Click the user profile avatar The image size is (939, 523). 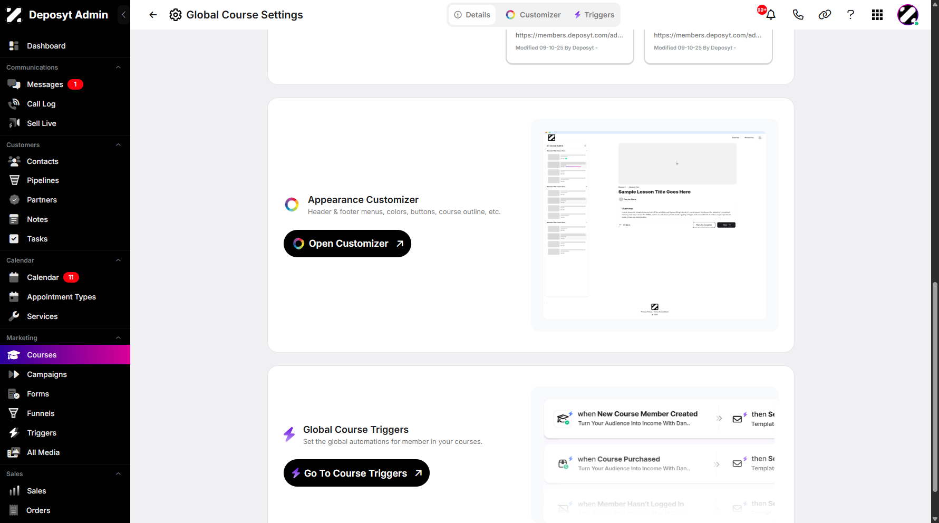908,15
